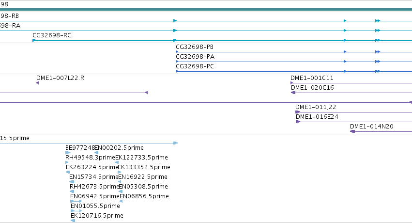Select the CG32698-PB protein feature label

[x=195, y=47]
